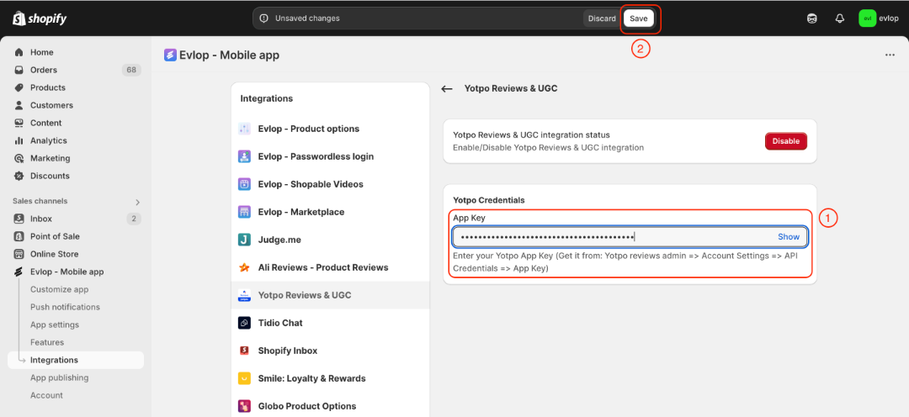
Task: Click the Orders count badge 68
Action: coord(131,70)
